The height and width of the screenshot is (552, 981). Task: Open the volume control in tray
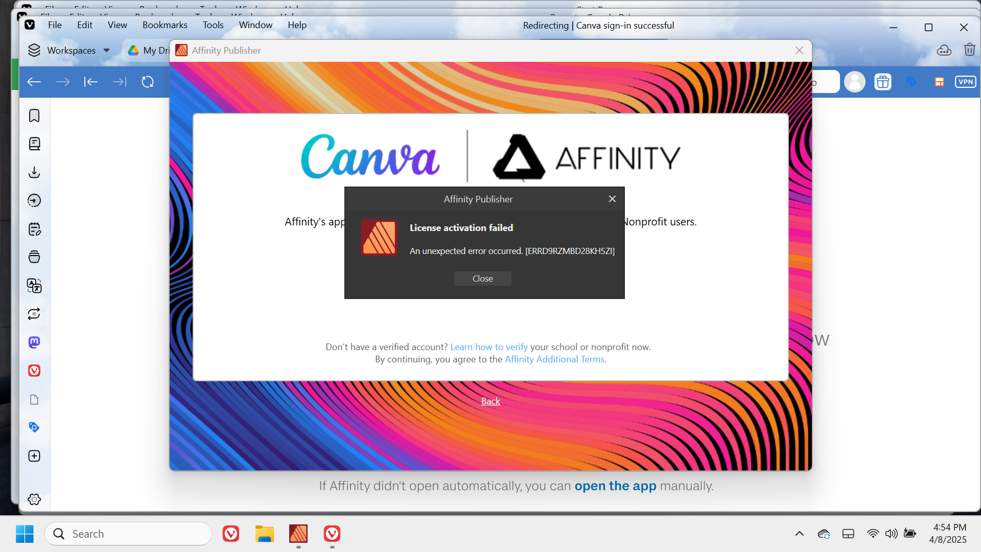(x=891, y=534)
